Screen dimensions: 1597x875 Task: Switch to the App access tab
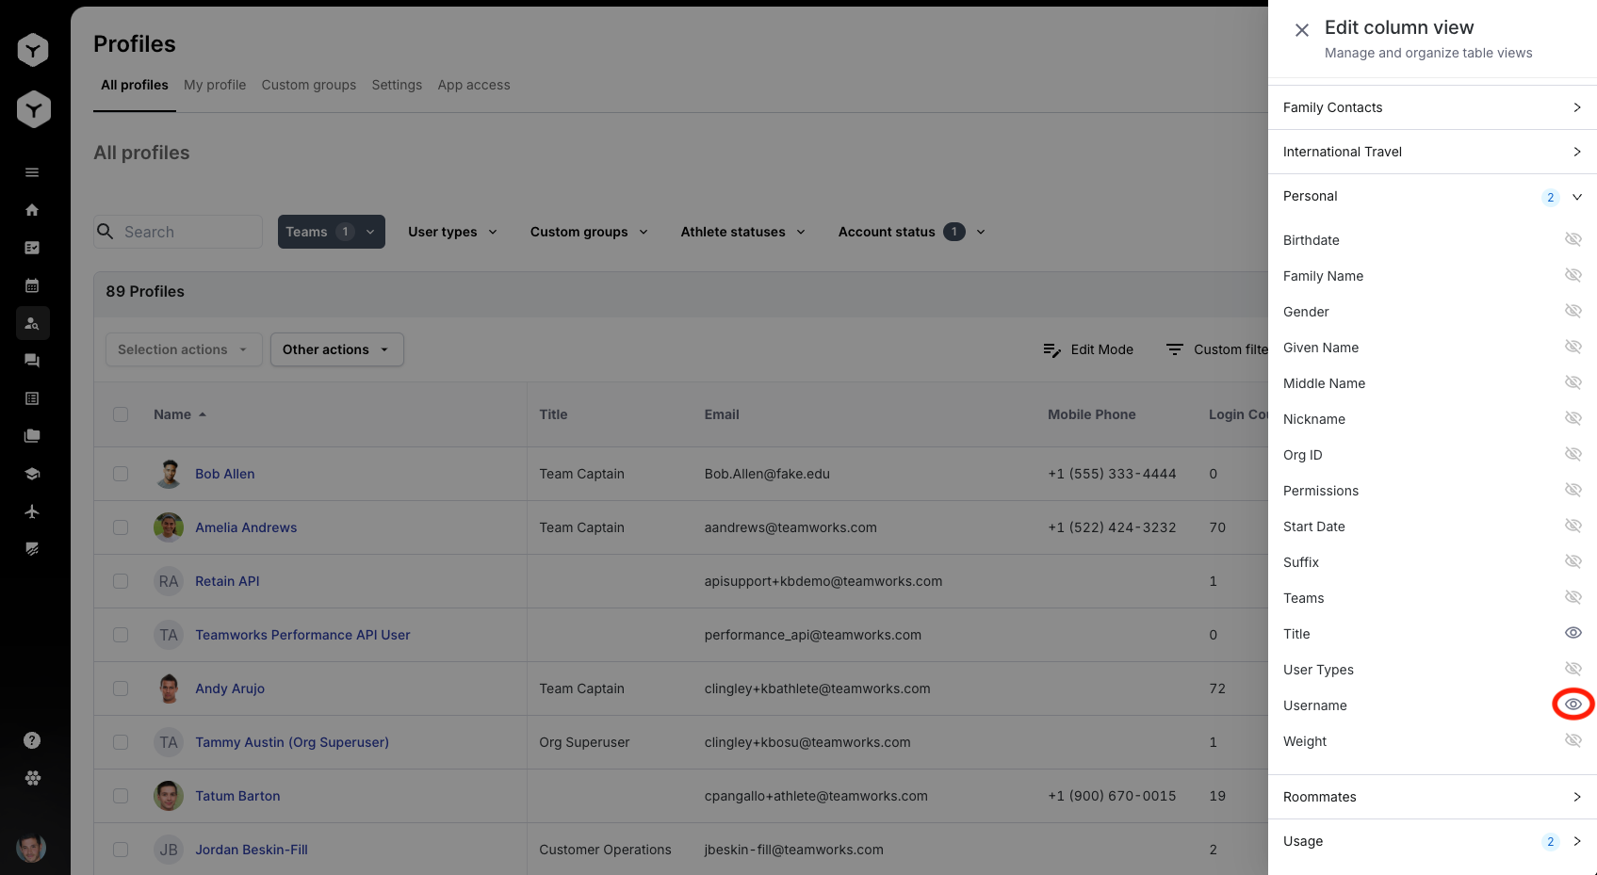pos(473,85)
